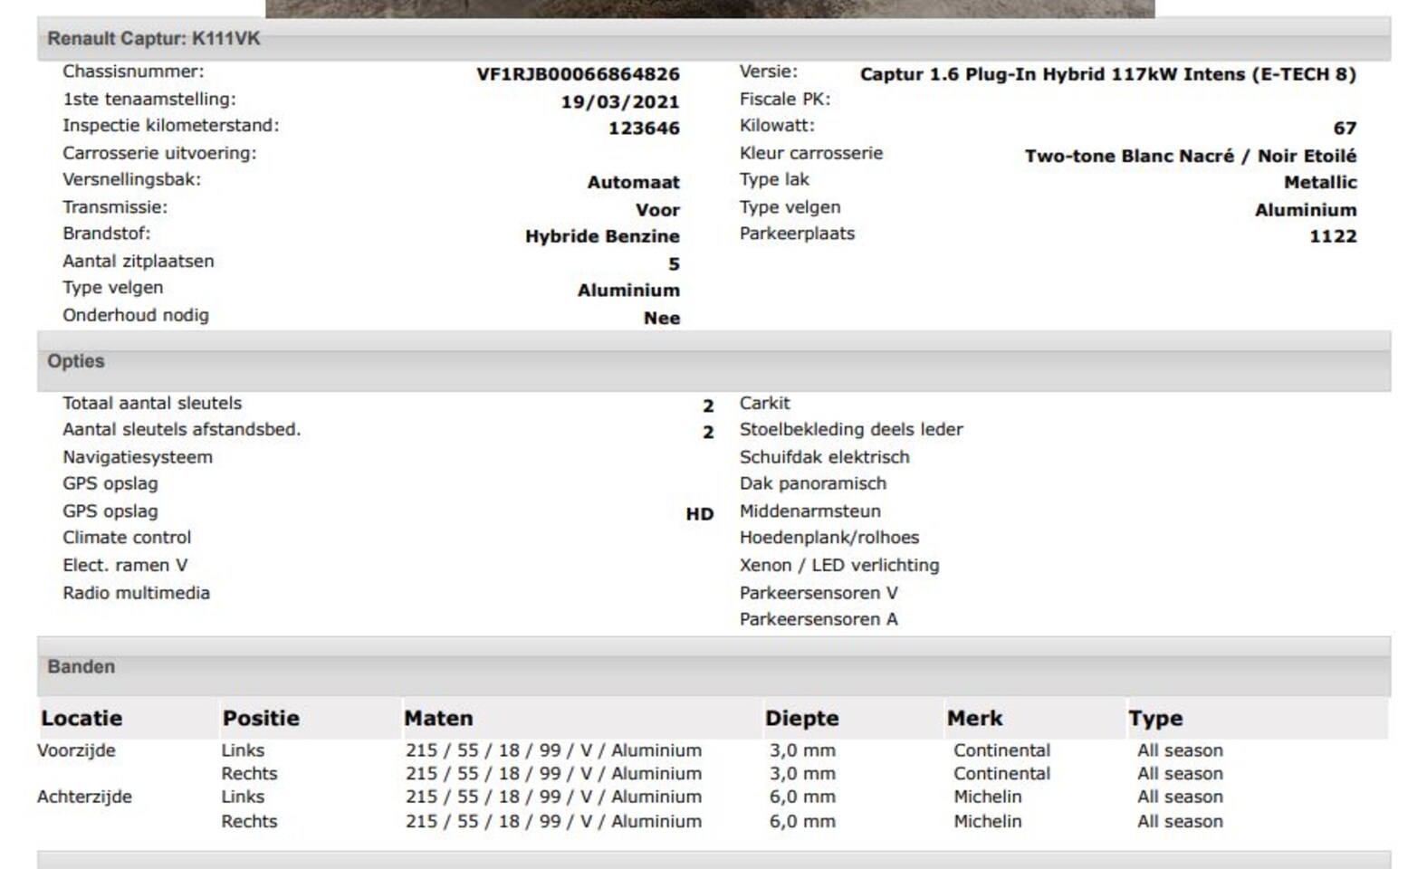Click the Locatie column header

[x=81, y=719]
